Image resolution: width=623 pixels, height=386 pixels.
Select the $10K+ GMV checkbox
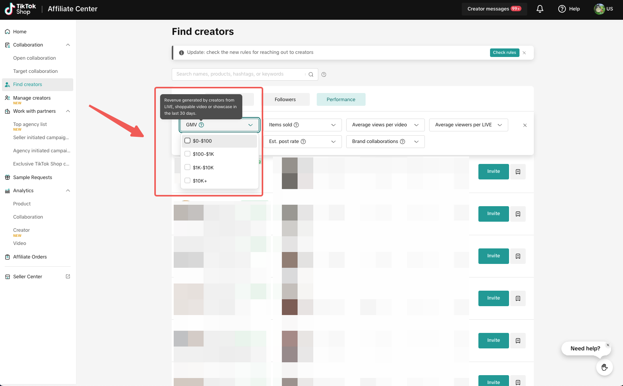pos(188,181)
